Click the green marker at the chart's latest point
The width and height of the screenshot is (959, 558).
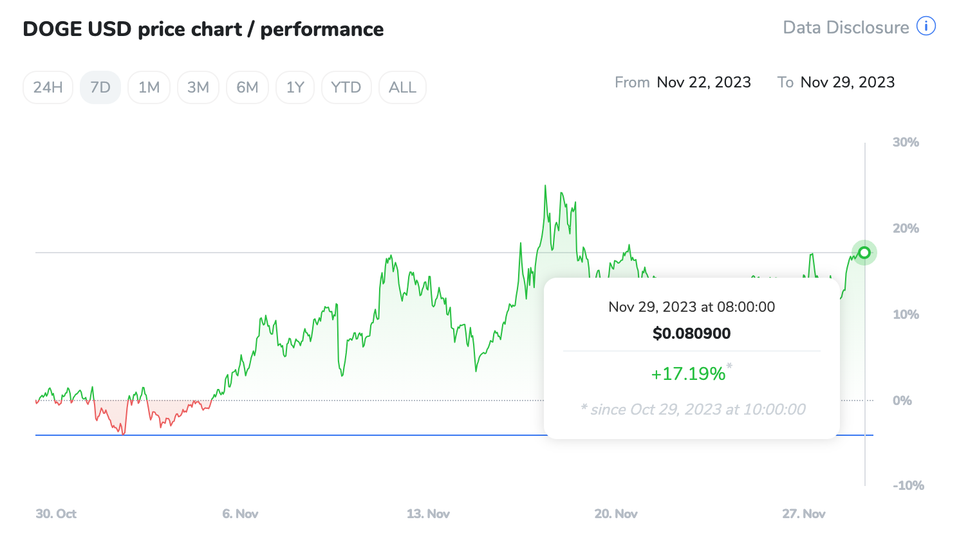click(864, 252)
